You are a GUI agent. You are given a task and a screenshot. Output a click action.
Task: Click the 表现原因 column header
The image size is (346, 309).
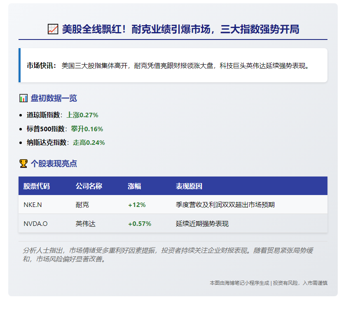click(x=189, y=186)
